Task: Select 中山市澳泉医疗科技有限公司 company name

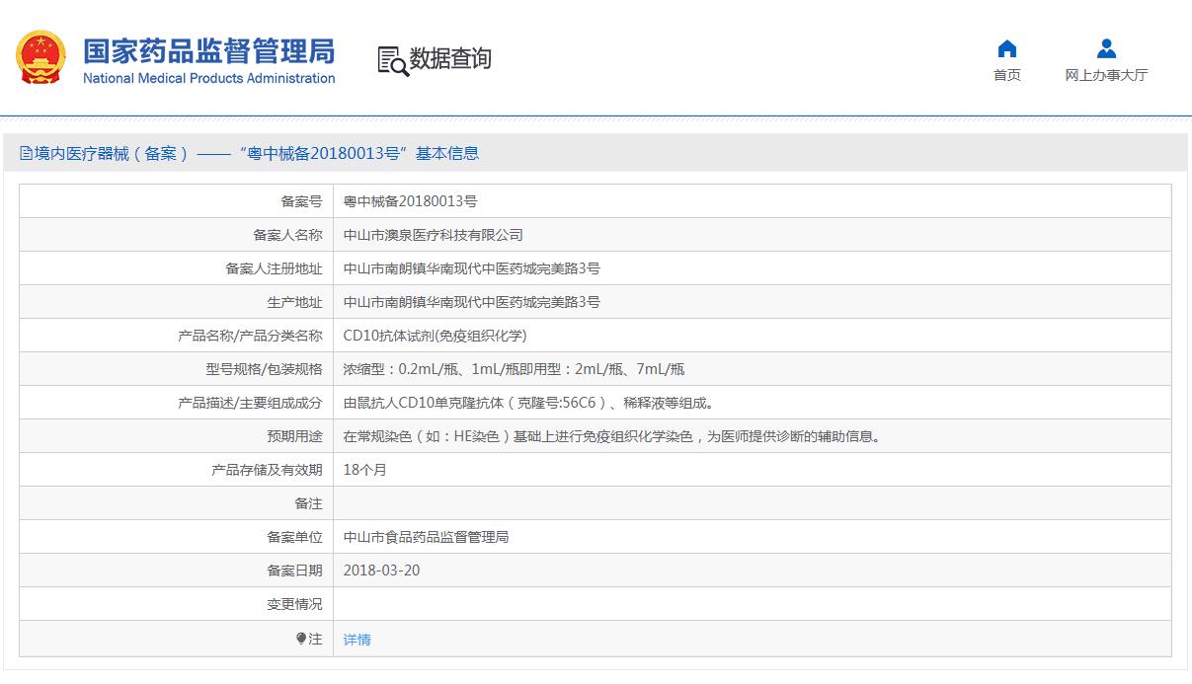Action: tap(434, 235)
